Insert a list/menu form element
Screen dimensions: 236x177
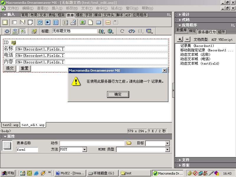click(x=65, y=22)
